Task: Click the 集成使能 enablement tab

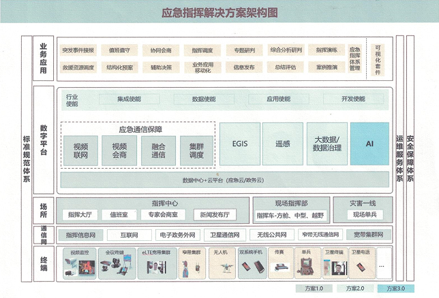Action: coord(127,99)
